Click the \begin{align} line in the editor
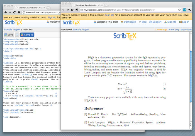This screenshot has height=136, width=195. [11, 91]
